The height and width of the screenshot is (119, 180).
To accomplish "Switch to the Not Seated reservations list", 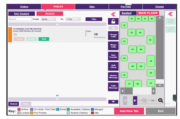I will (x=21, y=13).
